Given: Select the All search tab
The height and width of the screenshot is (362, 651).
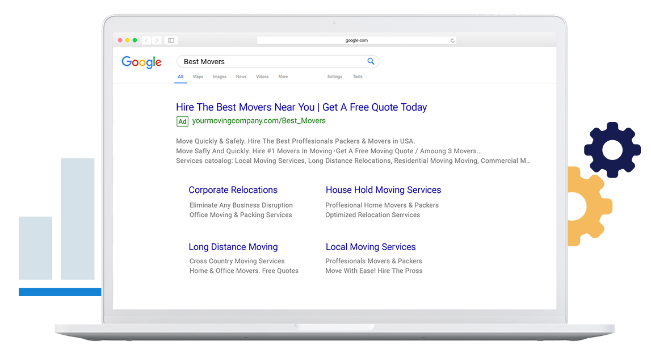Looking at the screenshot, I should point(180,77).
